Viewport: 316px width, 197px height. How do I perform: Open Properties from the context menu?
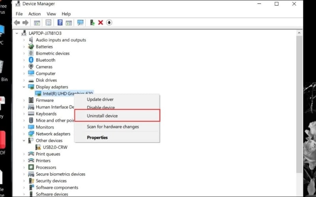click(x=97, y=138)
